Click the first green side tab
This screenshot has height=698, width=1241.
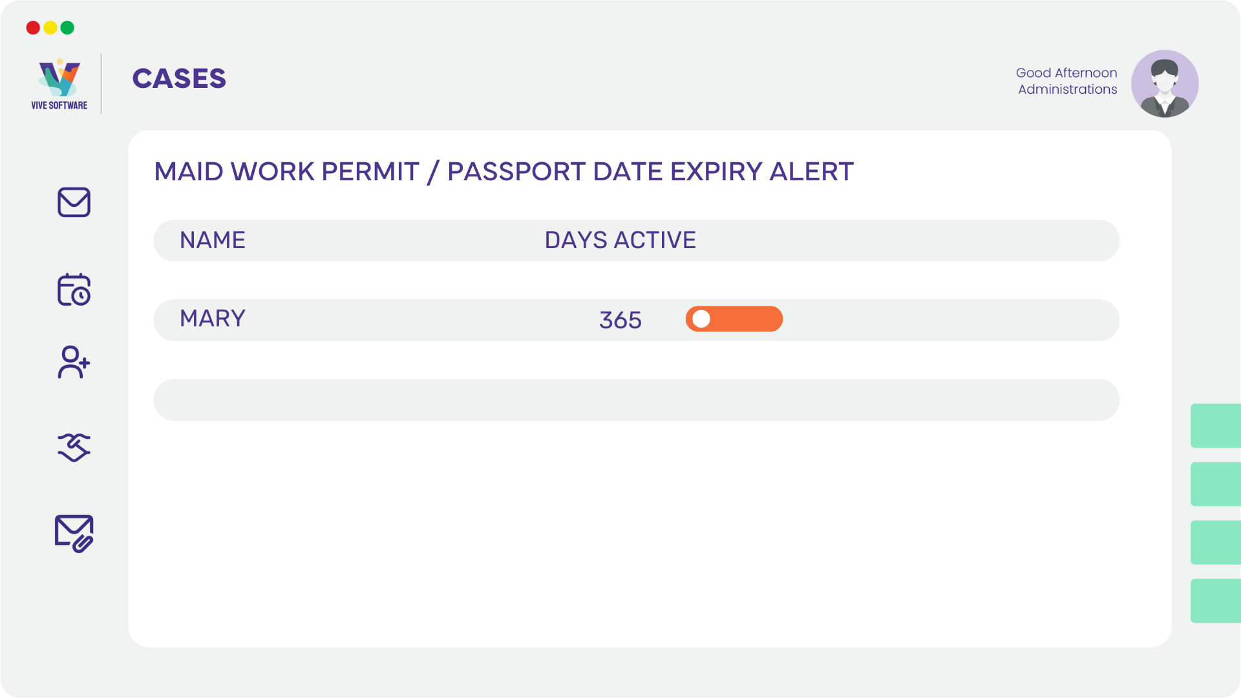pyautogui.click(x=1216, y=426)
